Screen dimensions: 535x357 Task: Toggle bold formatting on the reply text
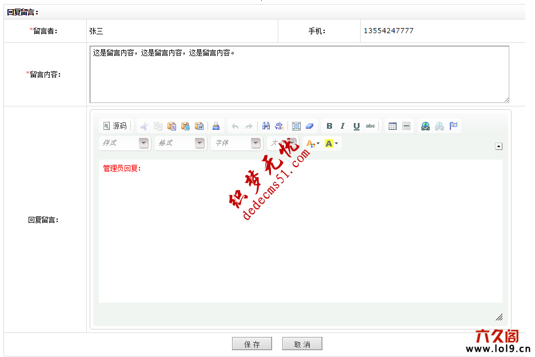click(x=330, y=126)
